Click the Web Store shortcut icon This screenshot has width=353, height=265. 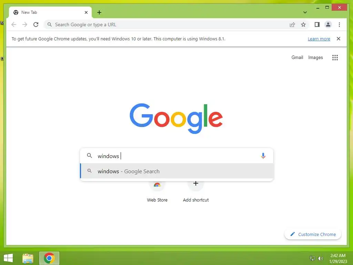pyautogui.click(x=157, y=185)
